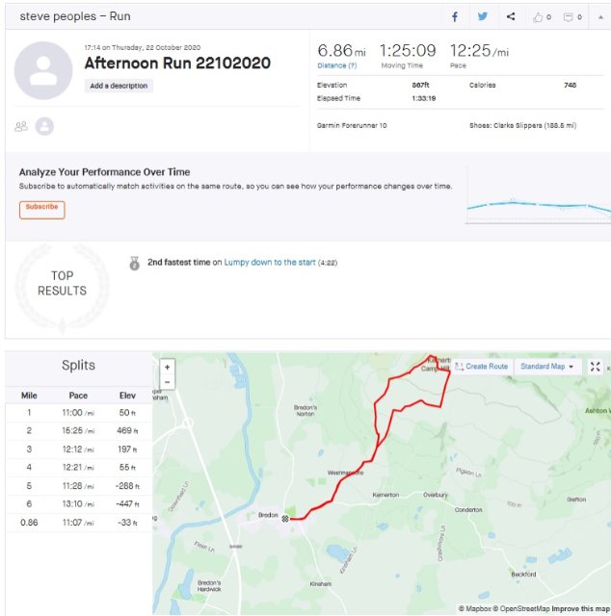The image size is (611, 616).
Task: Click Add a description
Action: click(x=119, y=86)
